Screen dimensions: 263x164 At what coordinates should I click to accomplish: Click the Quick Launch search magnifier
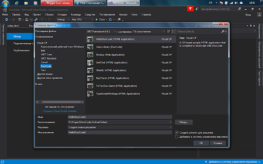coord(239,9)
